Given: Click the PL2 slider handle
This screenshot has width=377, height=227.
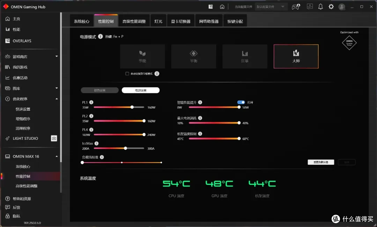Looking at the screenshot, I should 144,121.
